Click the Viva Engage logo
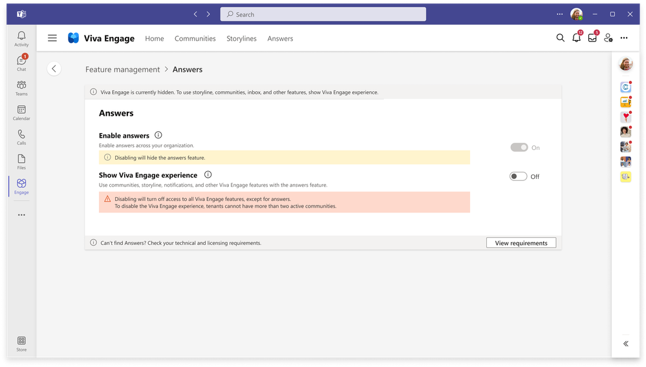 click(73, 38)
